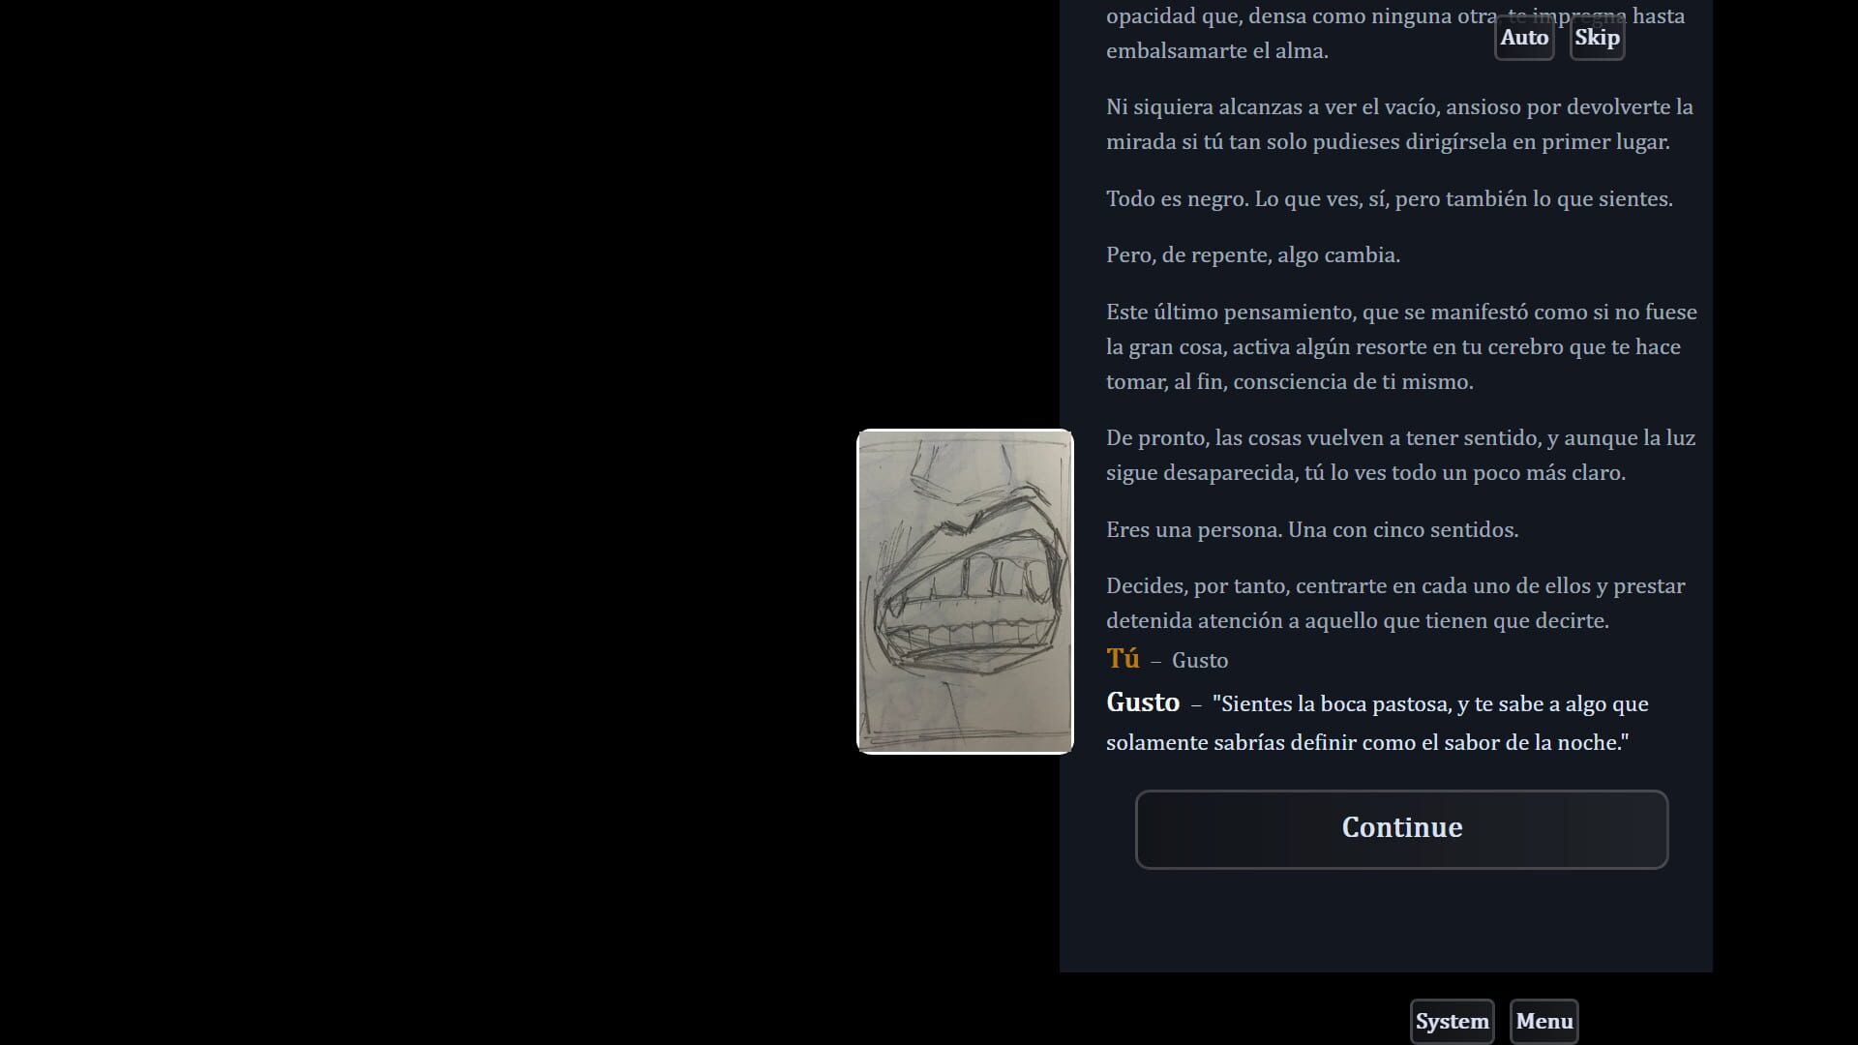Click "Eres una persona" sentence
The width and height of the screenshot is (1858, 1045).
pyautogui.click(x=1312, y=530)
